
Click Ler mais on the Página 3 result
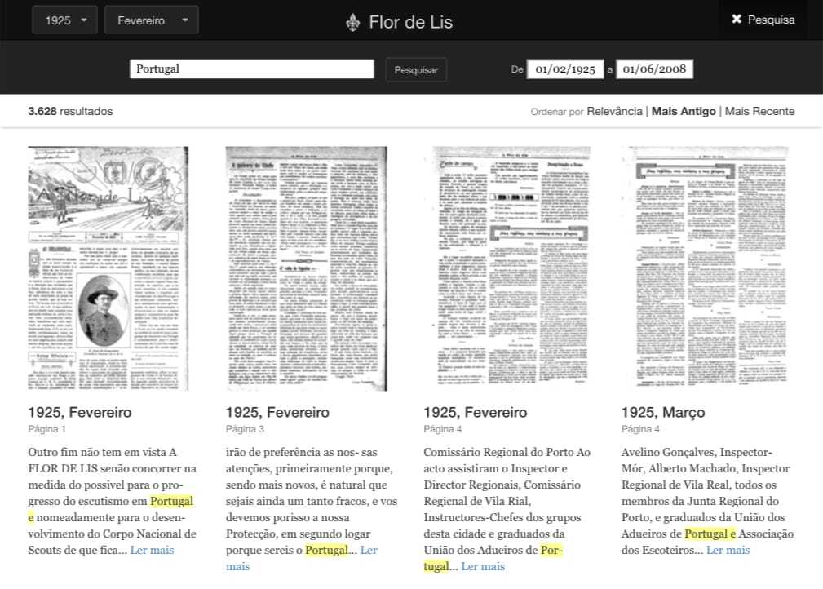(368, 550)
